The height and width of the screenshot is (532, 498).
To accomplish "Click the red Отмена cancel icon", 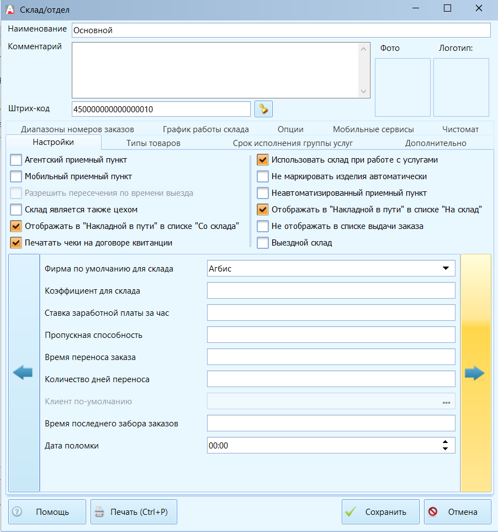I will click(433, 512).
